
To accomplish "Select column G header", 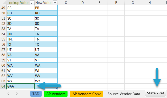I will [x=133, y=3].
